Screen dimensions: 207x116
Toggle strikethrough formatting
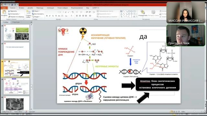click(59, 16)
